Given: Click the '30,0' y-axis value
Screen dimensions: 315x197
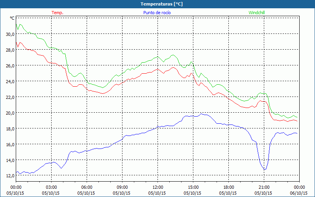Looking at the screenshot, I should 10,34.
